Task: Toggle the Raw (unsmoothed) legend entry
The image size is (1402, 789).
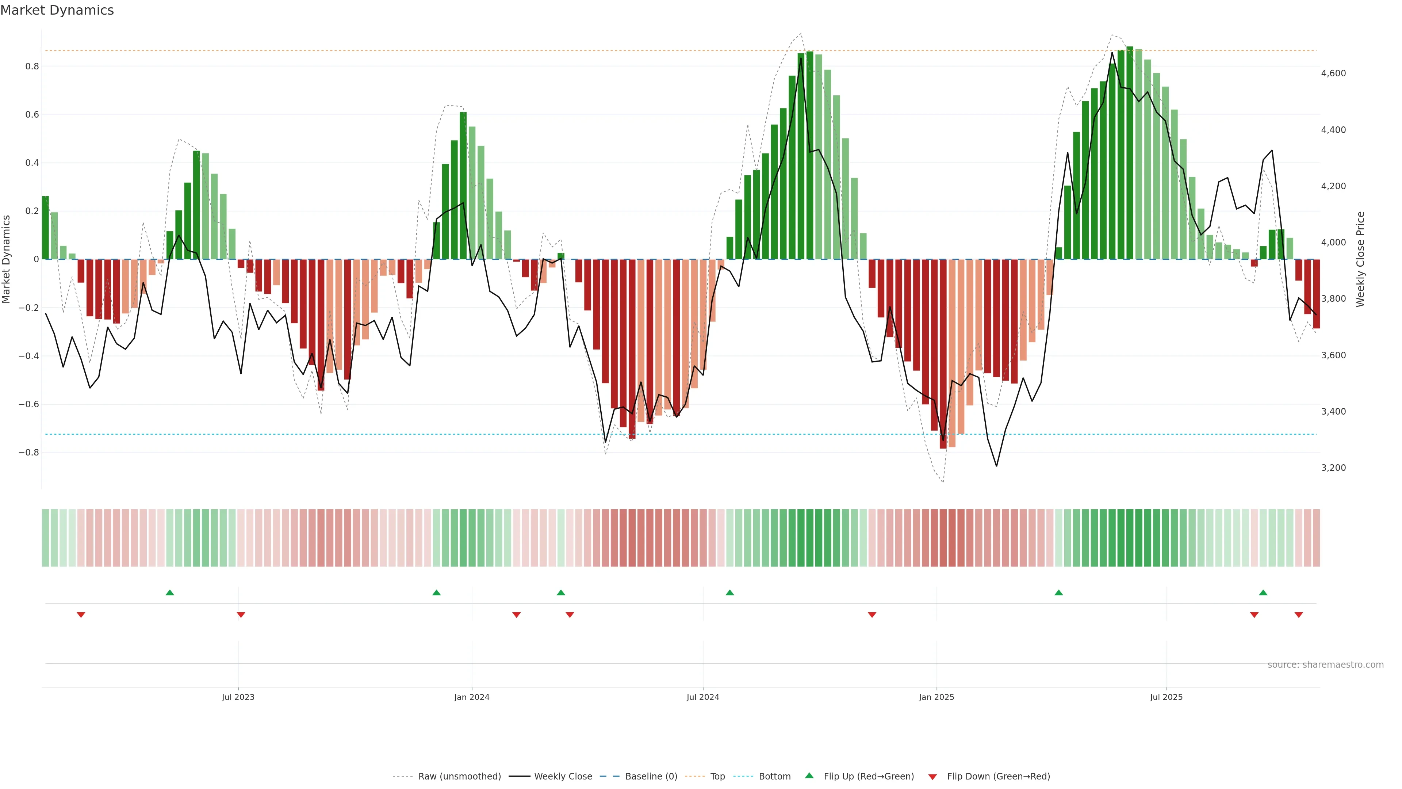Action: [459, 777]
